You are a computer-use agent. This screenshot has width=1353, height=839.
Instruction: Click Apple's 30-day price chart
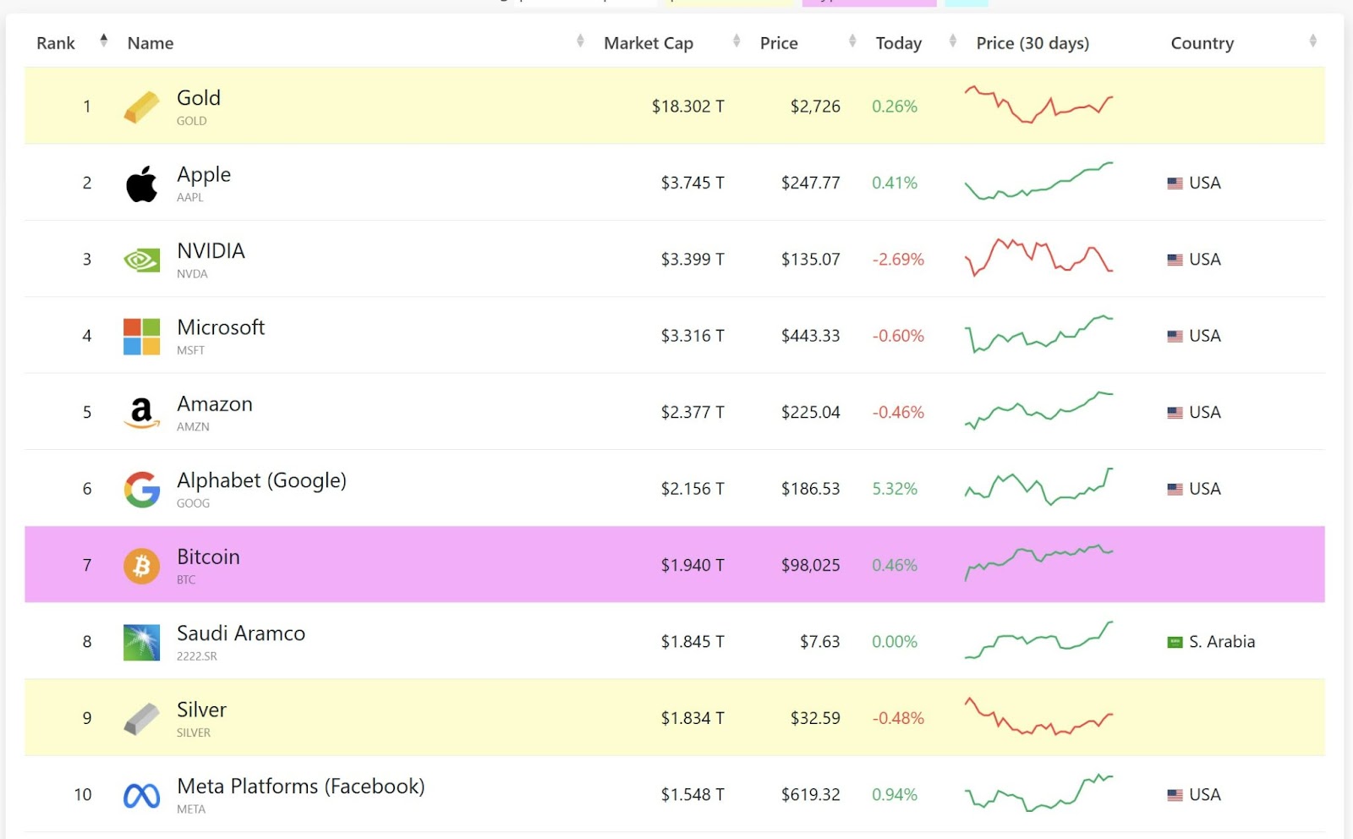pos(1039,181)
